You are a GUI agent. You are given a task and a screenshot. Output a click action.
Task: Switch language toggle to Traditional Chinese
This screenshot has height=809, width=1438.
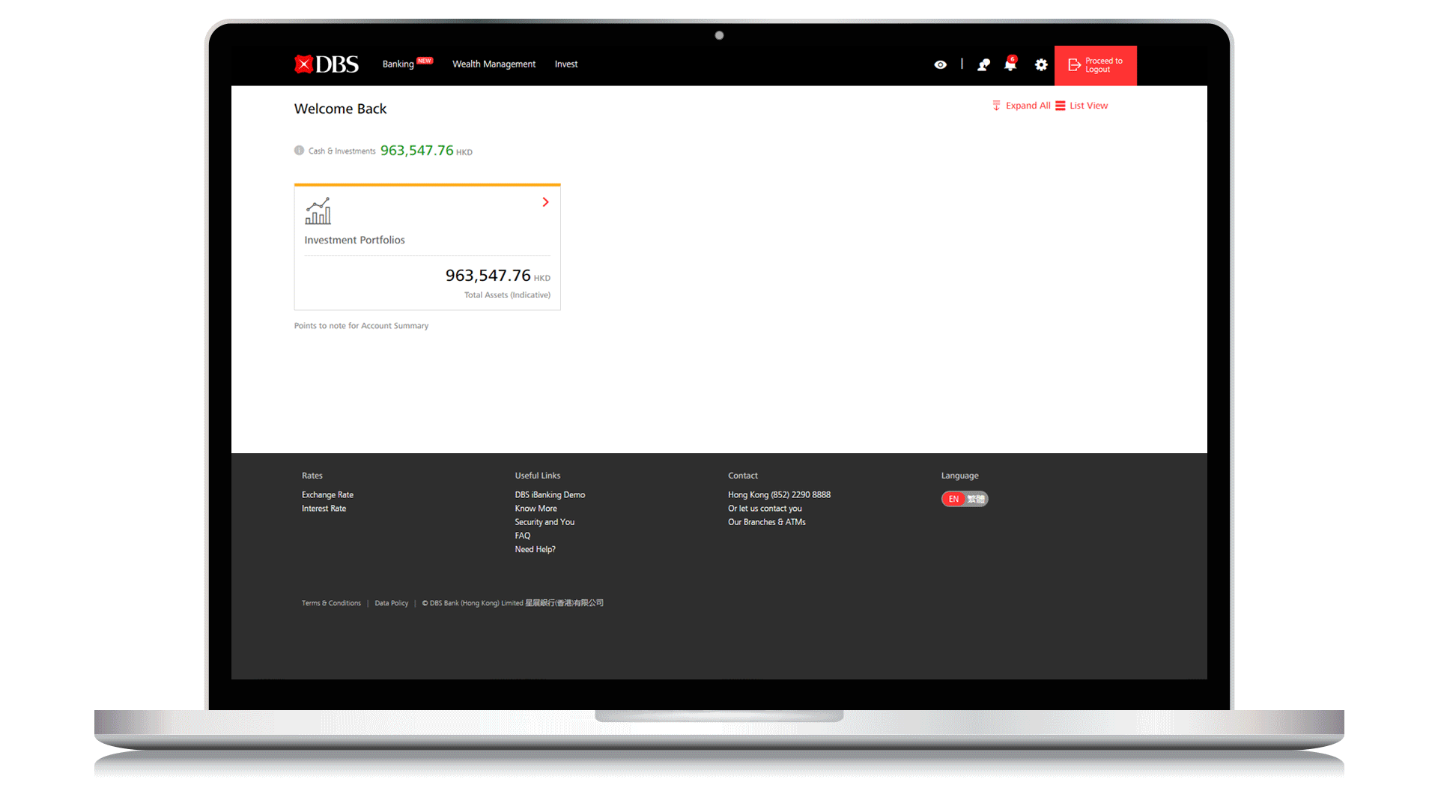[976, 499]
